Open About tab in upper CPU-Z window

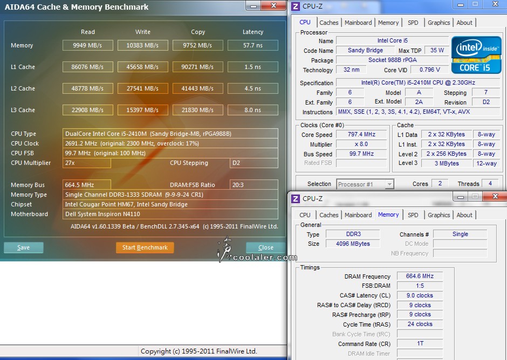tap(464, 23)
